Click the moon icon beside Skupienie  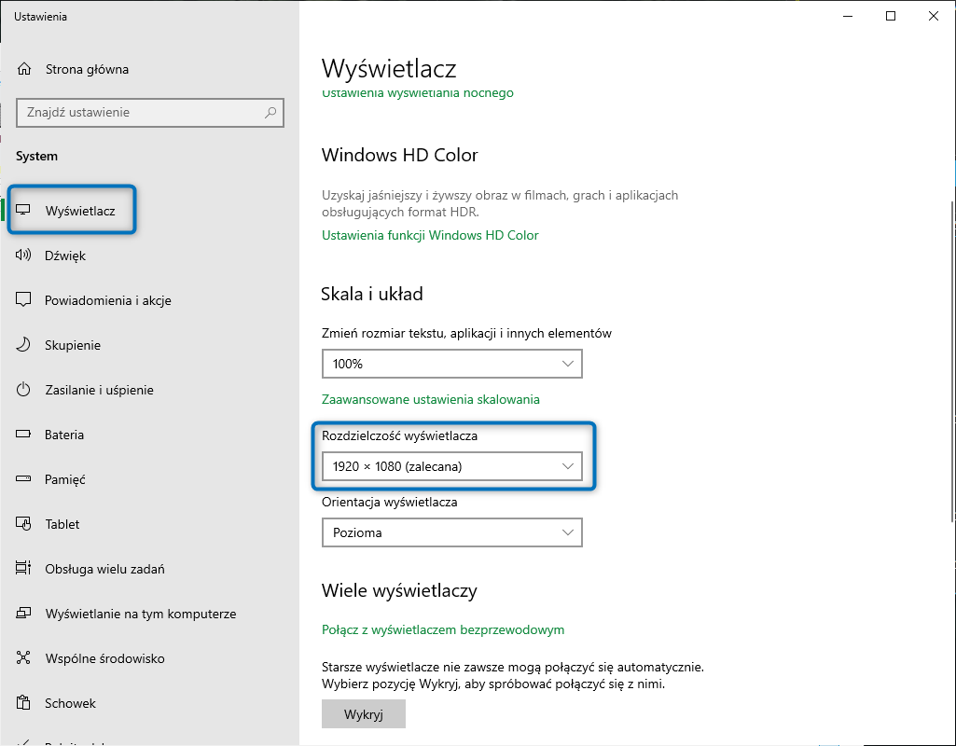coord(25,345)
